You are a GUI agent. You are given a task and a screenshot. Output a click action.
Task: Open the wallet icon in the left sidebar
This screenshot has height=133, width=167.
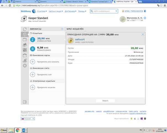(x=25, y=40)
